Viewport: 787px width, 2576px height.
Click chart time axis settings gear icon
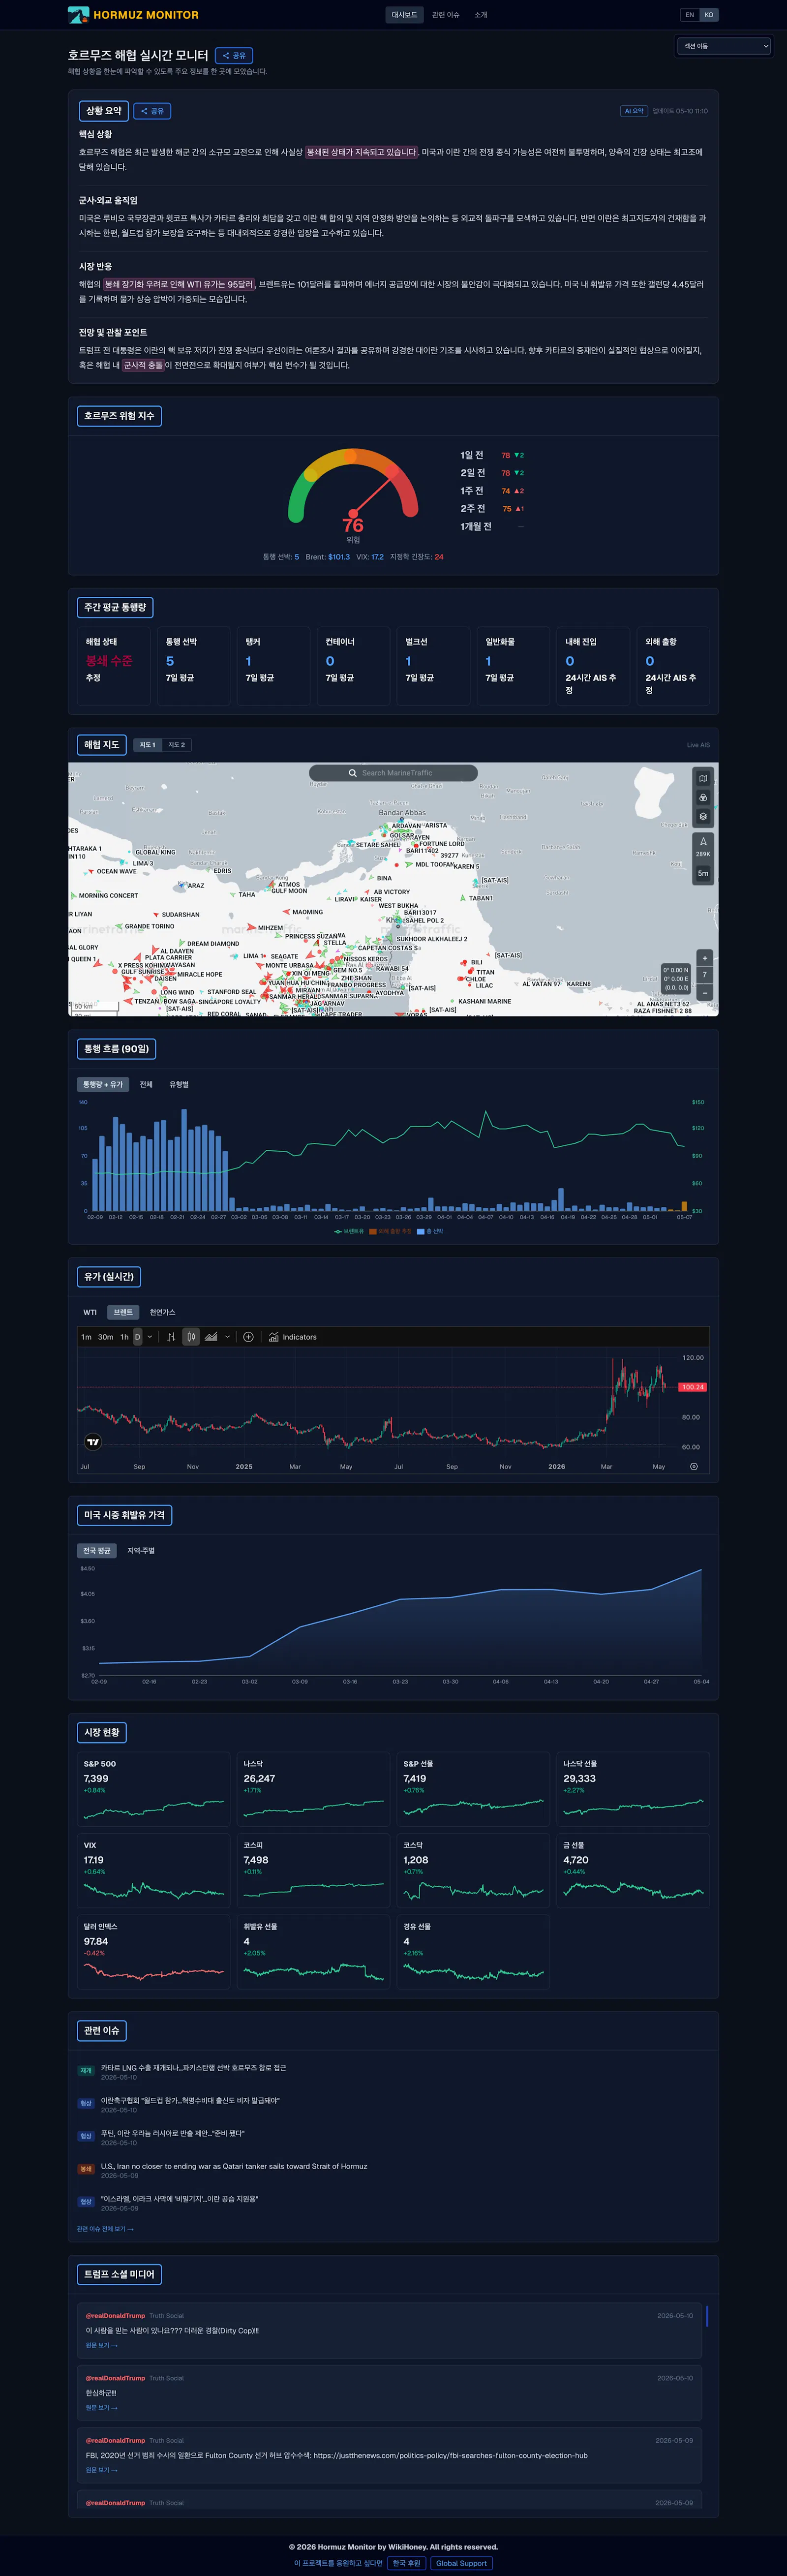694,1466
